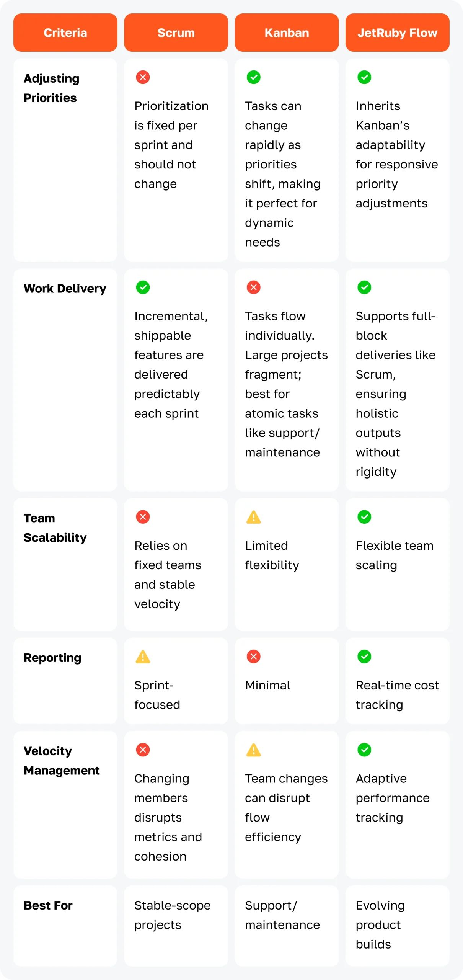Click green check in Scrum Work Delivery
463x980 pixels.
click(143, 287)
